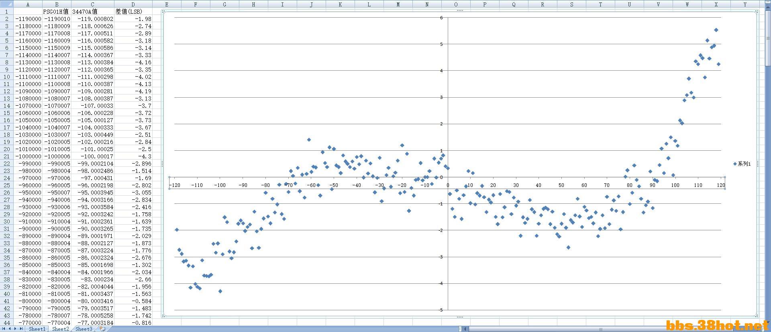Select cell containing '-107.00033'

click(93, 106)
